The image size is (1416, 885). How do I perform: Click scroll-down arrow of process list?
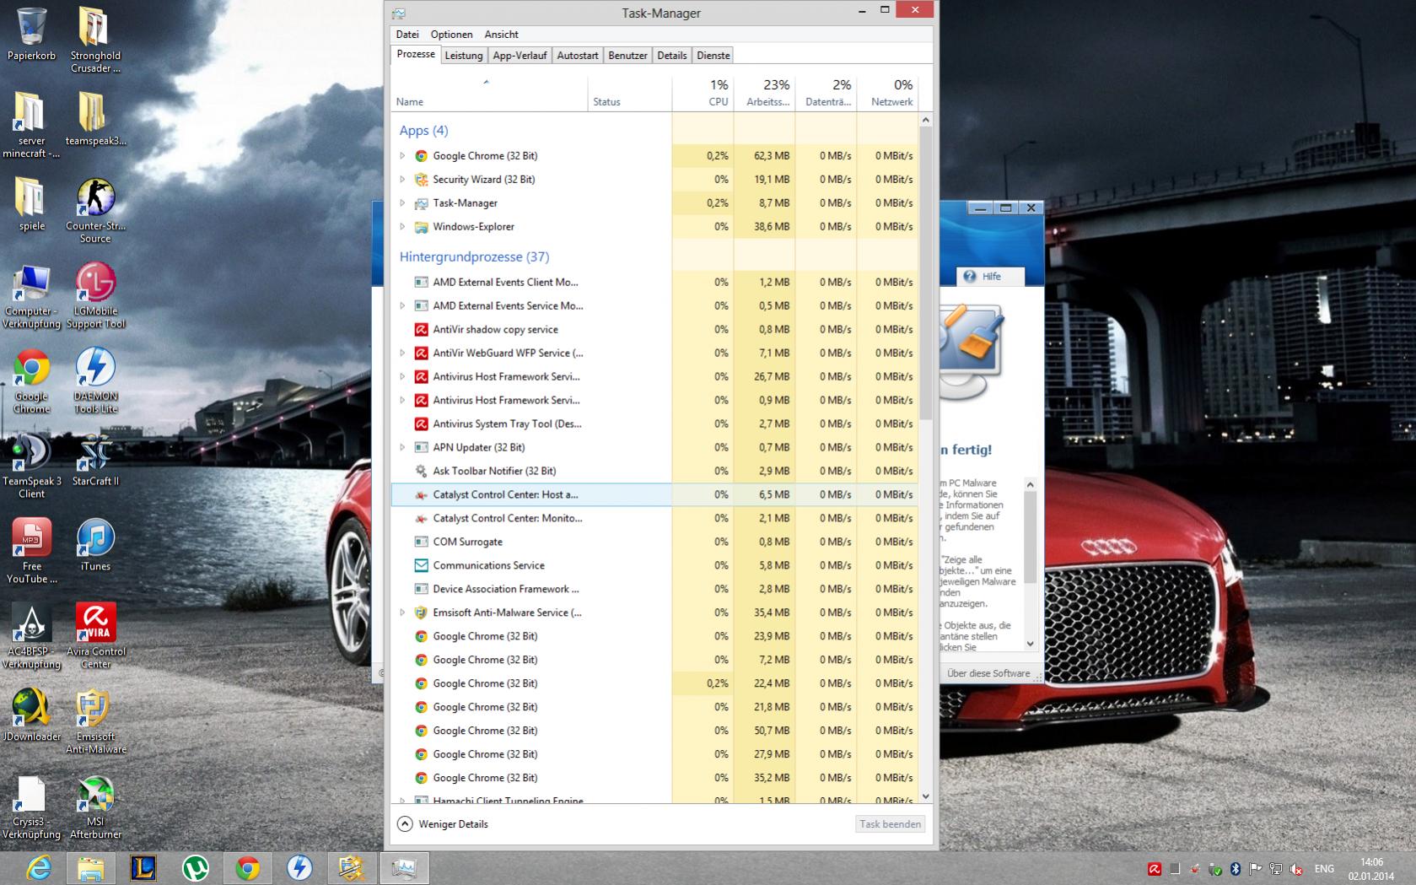(x=925, y=796)
